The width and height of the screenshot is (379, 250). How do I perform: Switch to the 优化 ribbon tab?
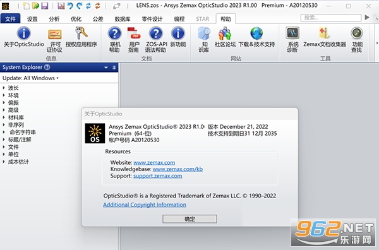point(76,19)
